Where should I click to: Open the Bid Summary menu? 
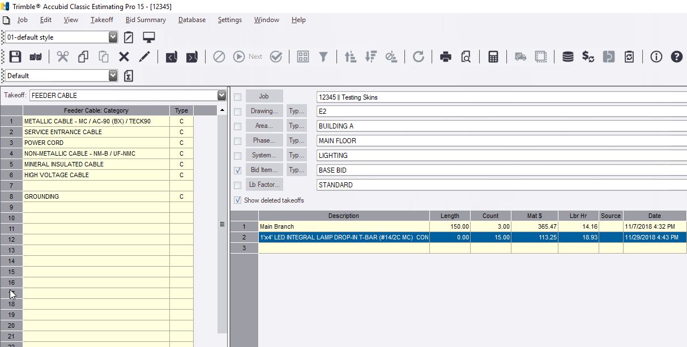146,20
